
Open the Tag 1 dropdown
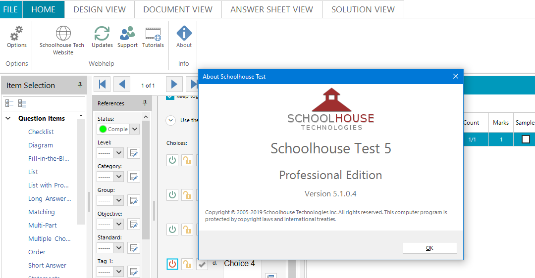click(119, 272)
